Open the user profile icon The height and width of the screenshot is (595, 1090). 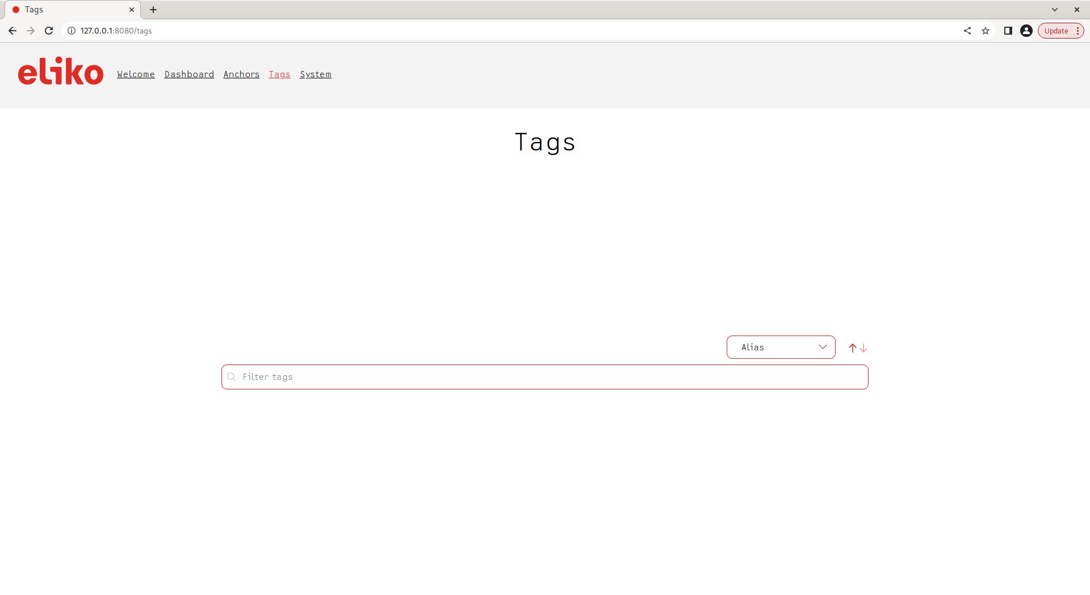[x=1026, y=31]
